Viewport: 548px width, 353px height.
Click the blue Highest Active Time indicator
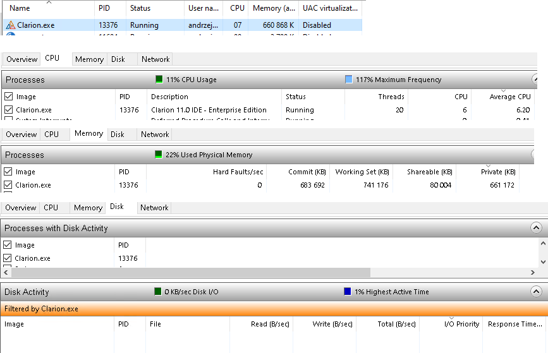(347, 292)
